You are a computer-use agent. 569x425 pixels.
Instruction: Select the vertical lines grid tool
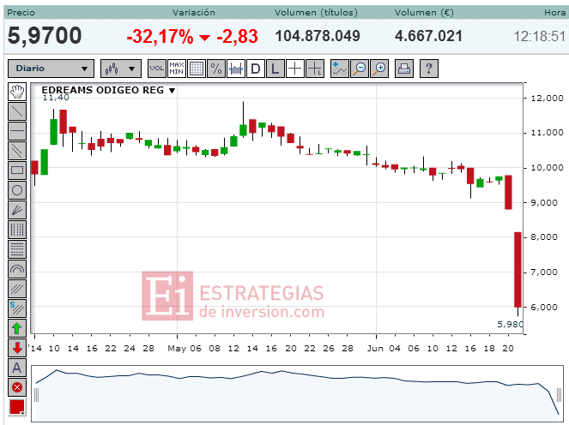pyautogui.click(x=17, y=230)
